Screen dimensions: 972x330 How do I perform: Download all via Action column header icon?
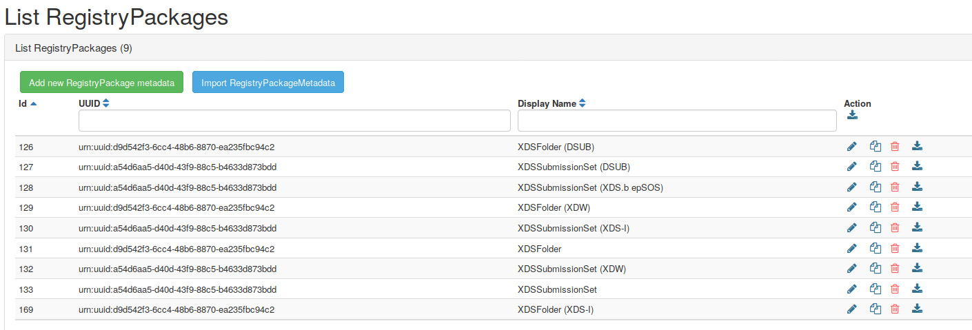852,115
